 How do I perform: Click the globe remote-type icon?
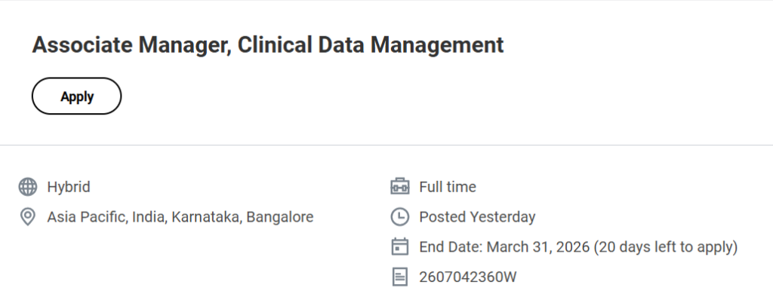(28, 187)
